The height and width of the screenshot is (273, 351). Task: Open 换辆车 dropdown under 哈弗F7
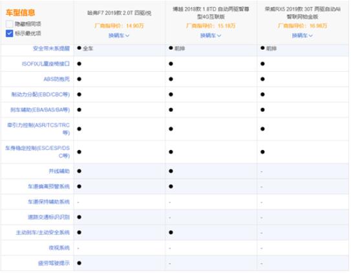119,36
